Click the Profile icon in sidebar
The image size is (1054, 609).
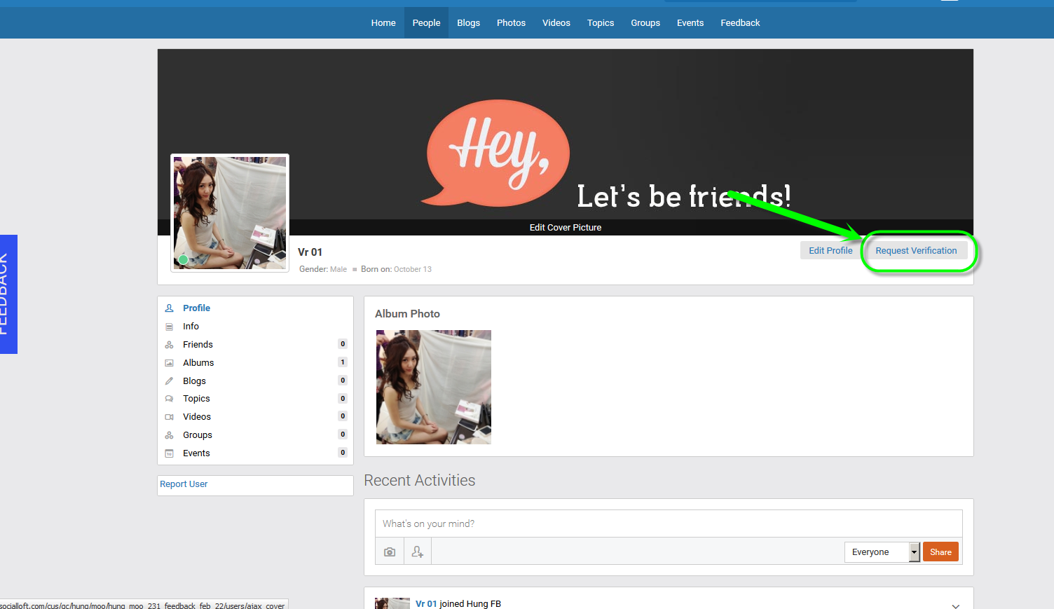[x=169, y=308]
